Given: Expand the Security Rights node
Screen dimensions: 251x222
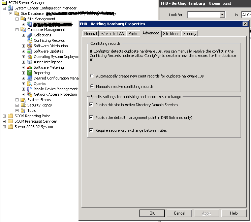Looking at the screenshot, I should [x=17, y=105].
